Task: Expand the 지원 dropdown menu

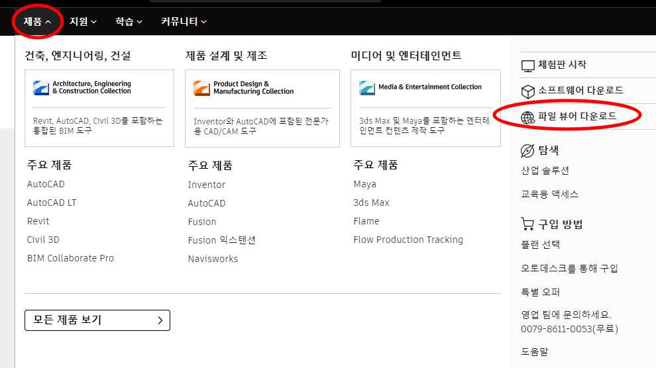Action: (x=83, y=22)
